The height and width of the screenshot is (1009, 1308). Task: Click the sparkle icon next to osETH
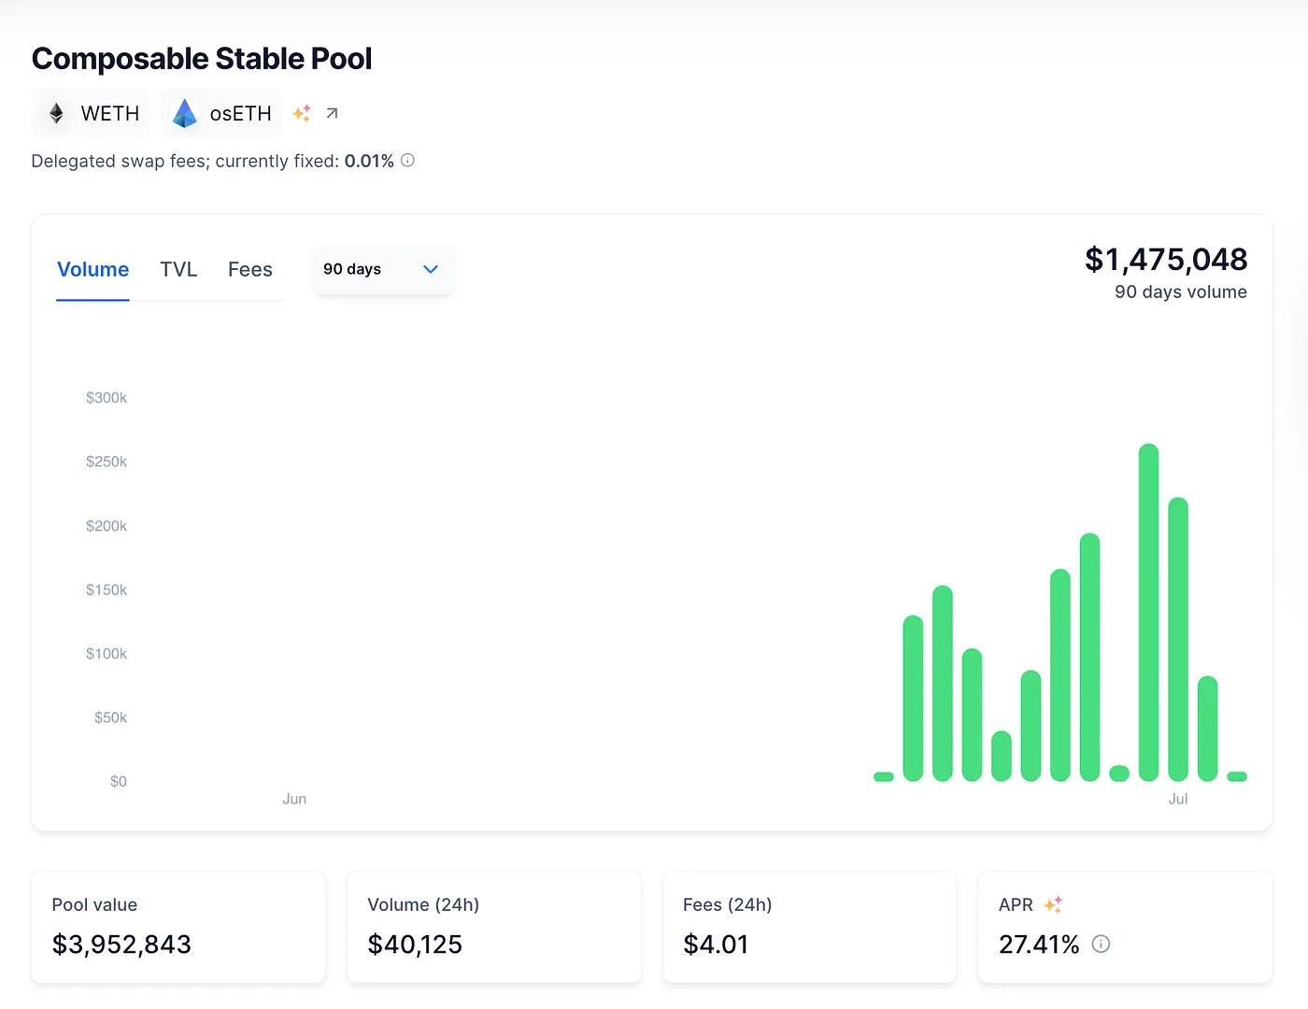click(302, 113)
